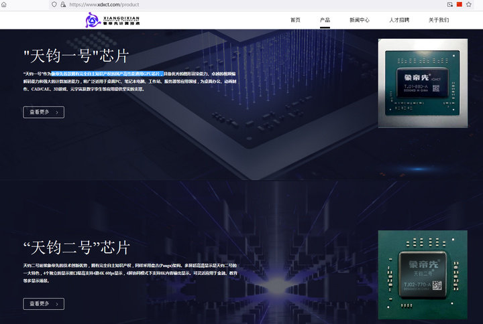Open the 关于我们 navigation menu item
This screenshot has height=324, width=483.
[x=439, y=20]
